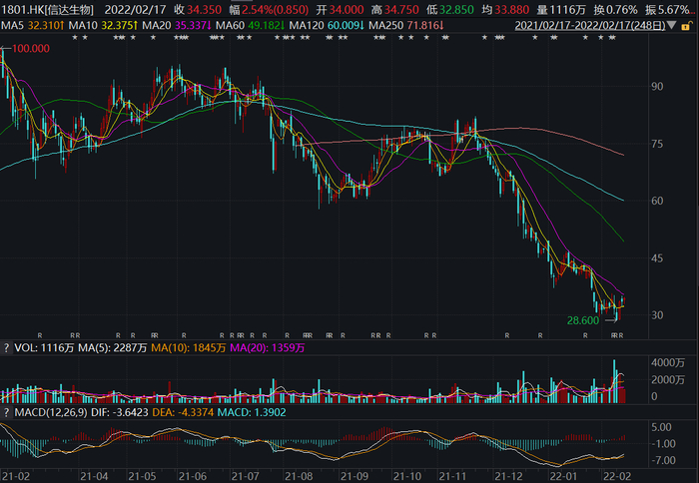Click the help icon beside MACD(12,26,9)
Screen dimensions: 699x483
[x=6, y=411]
